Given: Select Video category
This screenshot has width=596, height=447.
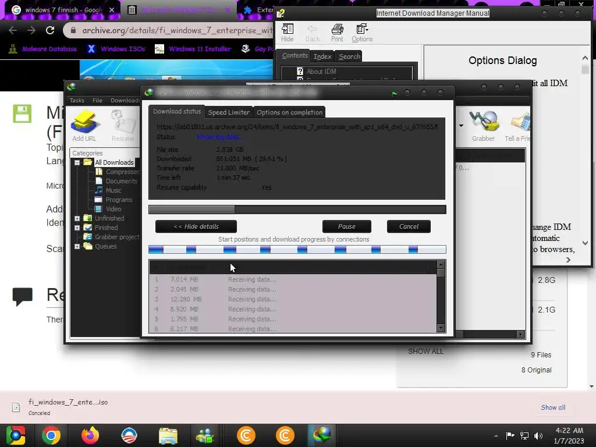Looking at the screenshot, I should [113, 209].
